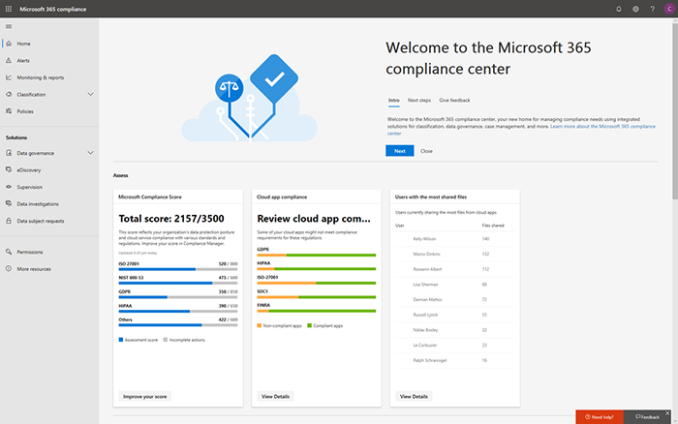This screenshot has height=424, width=678.
Task: Switch to the Give feedback tab
Action: (x=454, y=100)
